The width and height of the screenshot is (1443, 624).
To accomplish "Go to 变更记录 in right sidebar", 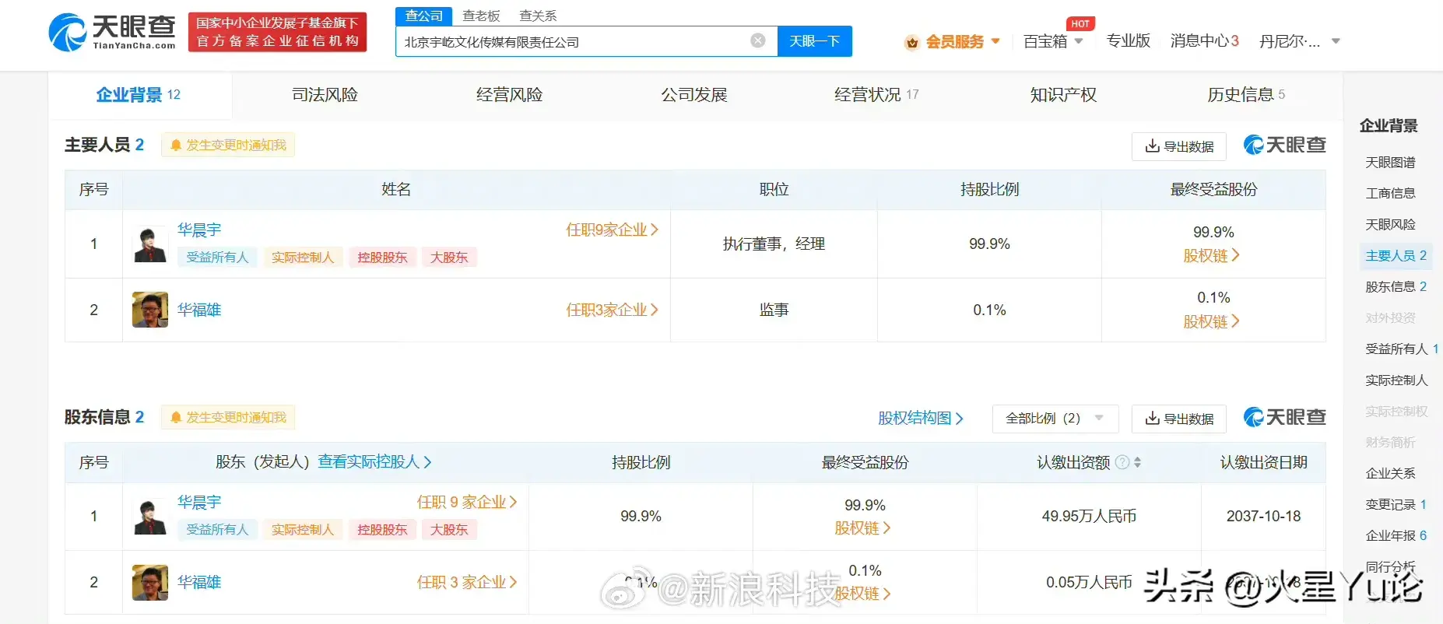I will click(x=1396, y=505).
